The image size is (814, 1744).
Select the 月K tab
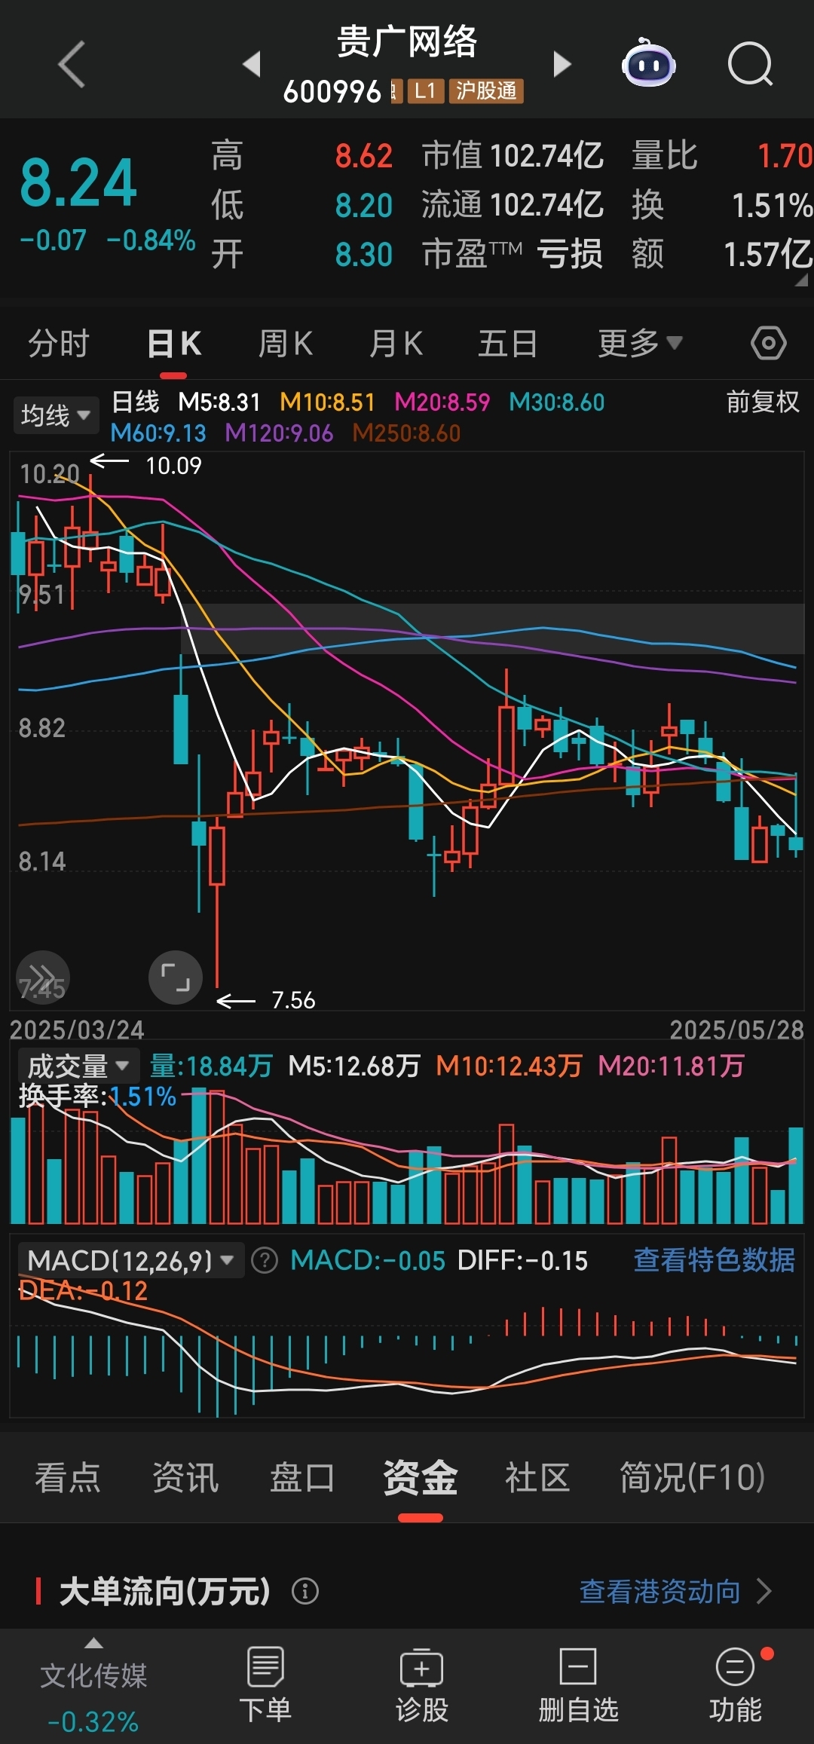396,344
